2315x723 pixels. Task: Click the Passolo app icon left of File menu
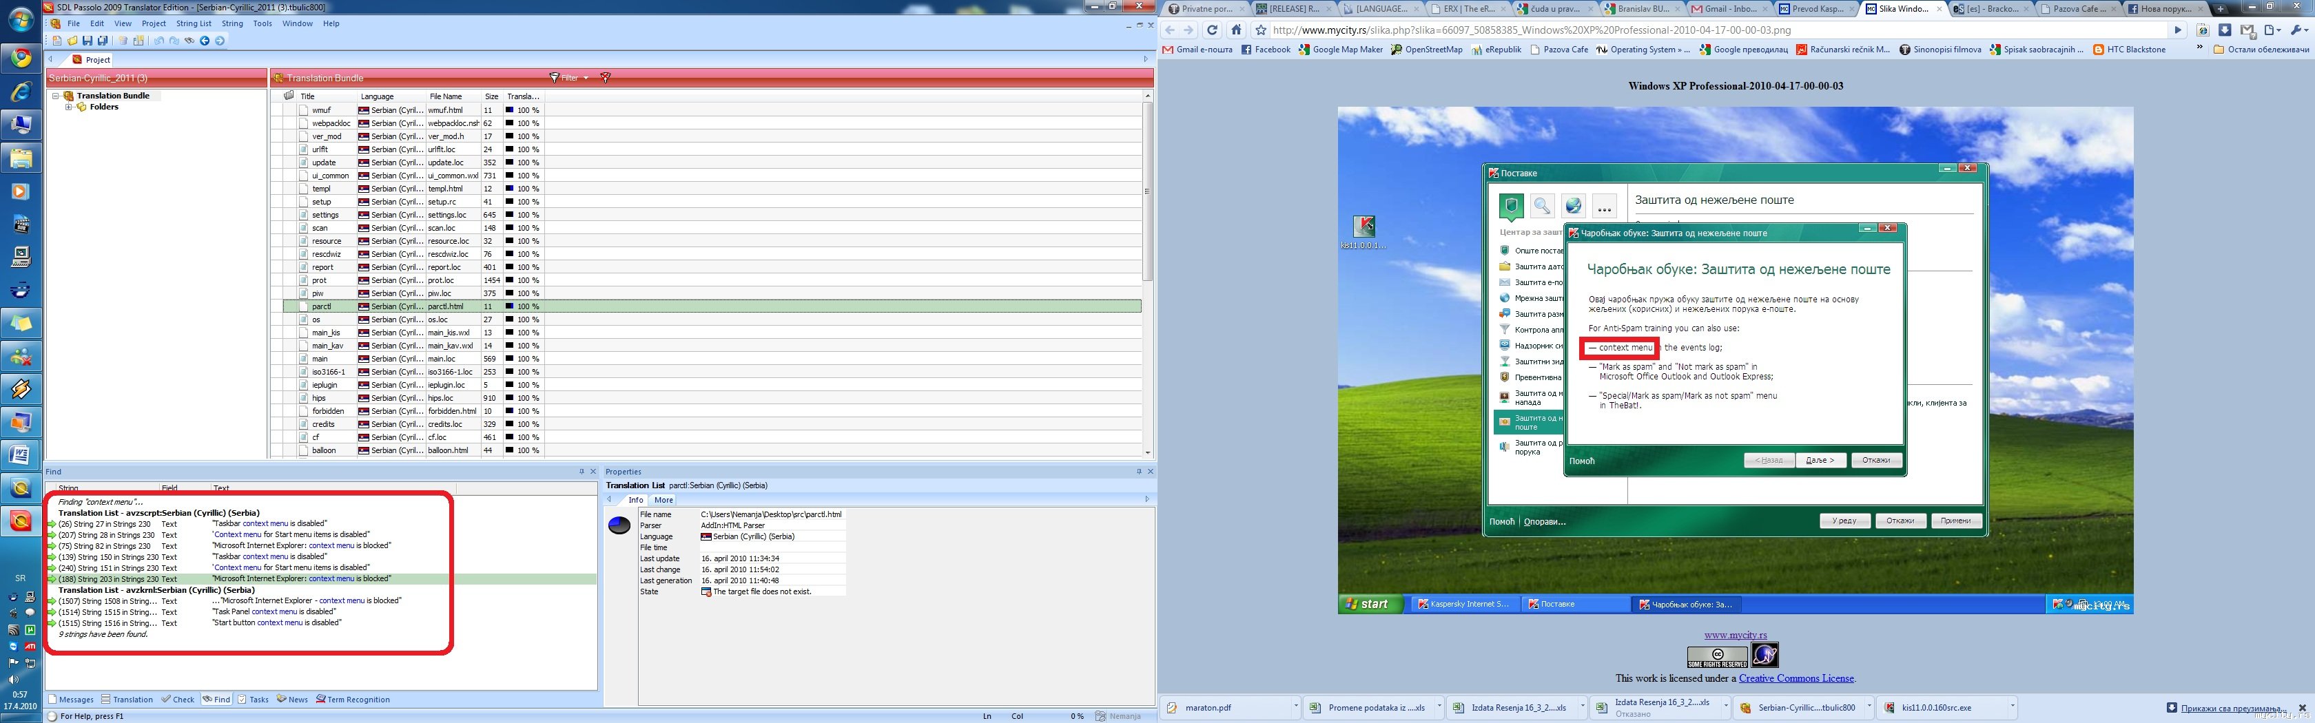(x=56, y=23)
